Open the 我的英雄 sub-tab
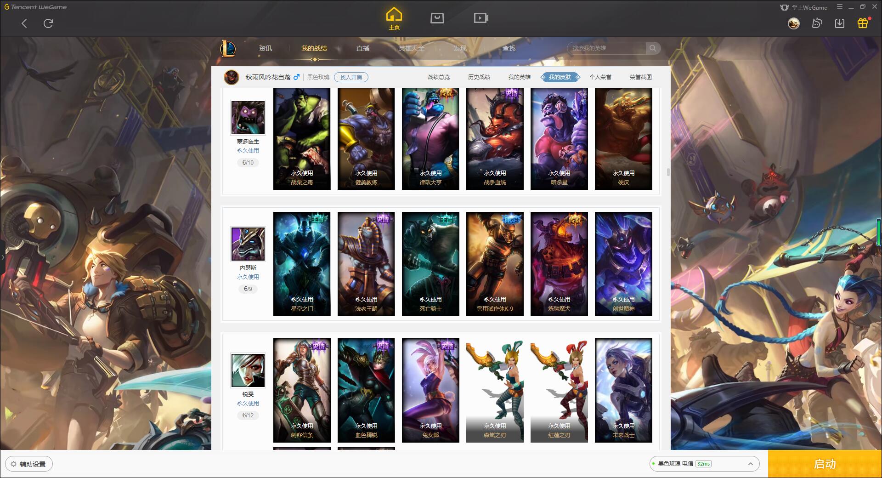The image size is (882, 478). [520, 77]
